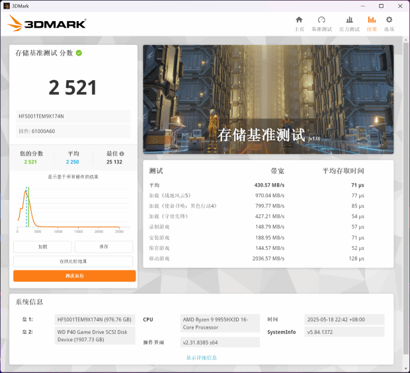This screenshot has height=373, width=410.
Task: Click the 148.79 MB/s bandwidth value
Action: (270, 227)
